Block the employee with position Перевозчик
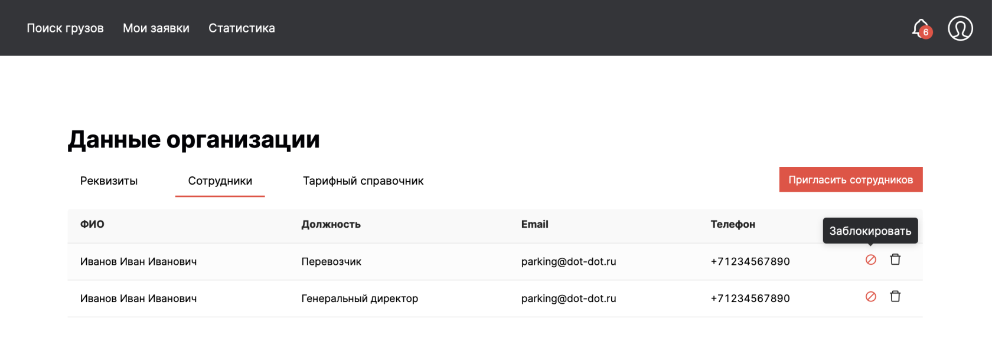This screenshot has height=348, width=992. point(870,260)
